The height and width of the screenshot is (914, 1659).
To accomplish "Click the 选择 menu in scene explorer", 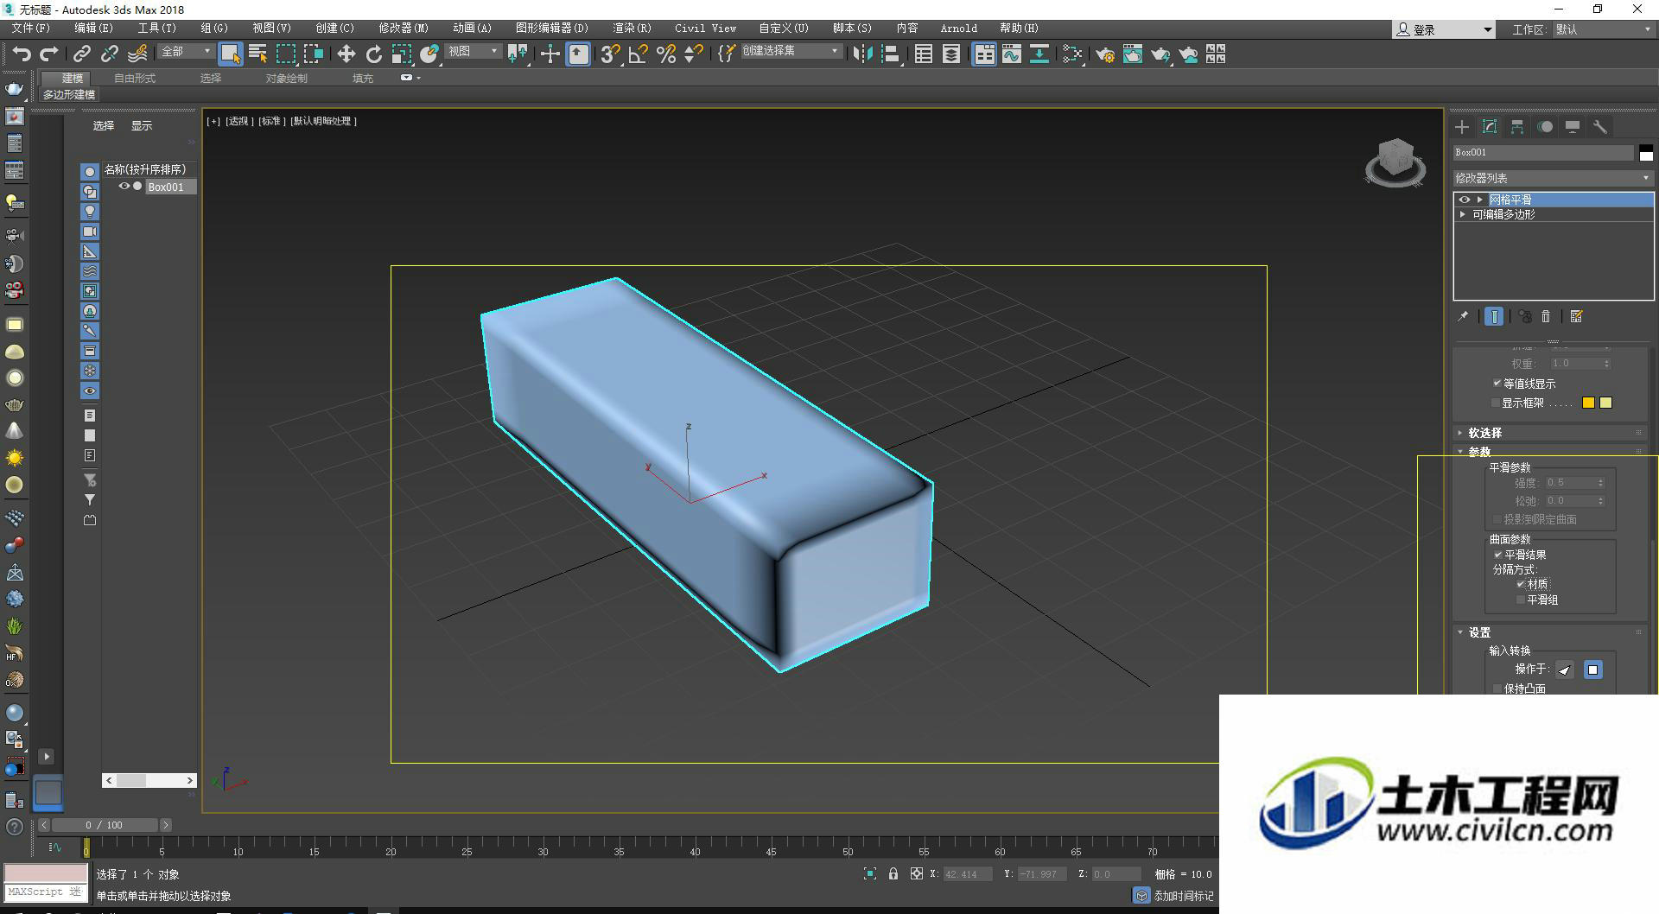I will tap(104, 126).
